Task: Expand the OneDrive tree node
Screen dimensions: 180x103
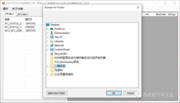Action: tap(47, 29)
